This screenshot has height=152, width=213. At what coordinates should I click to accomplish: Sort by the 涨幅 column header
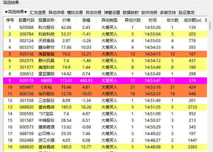[86, 20]
